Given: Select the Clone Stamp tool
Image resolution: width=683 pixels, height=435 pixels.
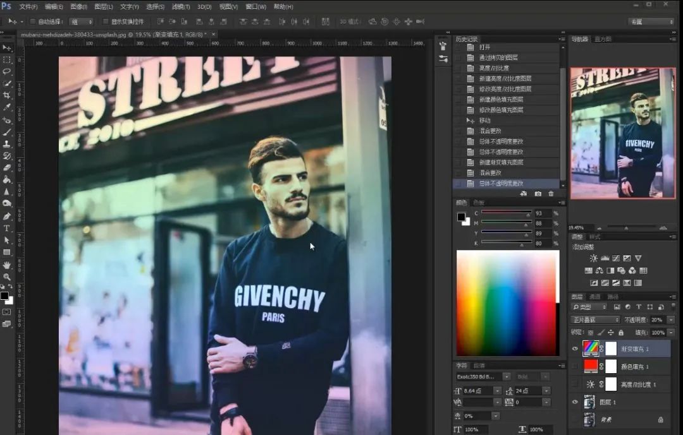Looking at the screenshot, I should point(7,143).
